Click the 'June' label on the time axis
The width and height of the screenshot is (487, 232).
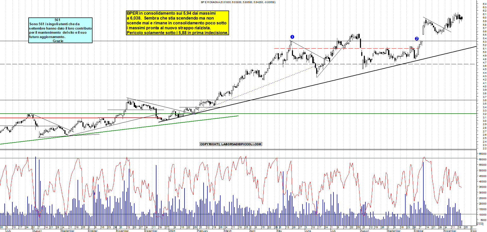(x=308, y=231)
